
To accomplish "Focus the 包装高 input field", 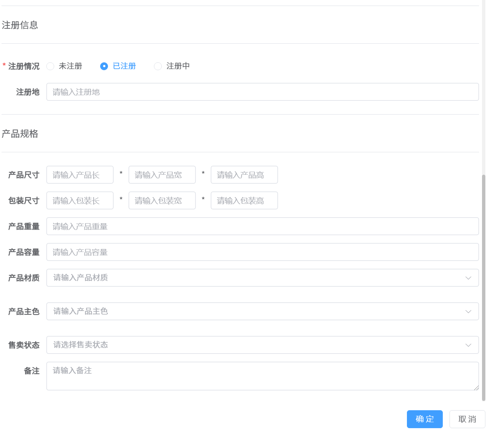I will 244,200.
